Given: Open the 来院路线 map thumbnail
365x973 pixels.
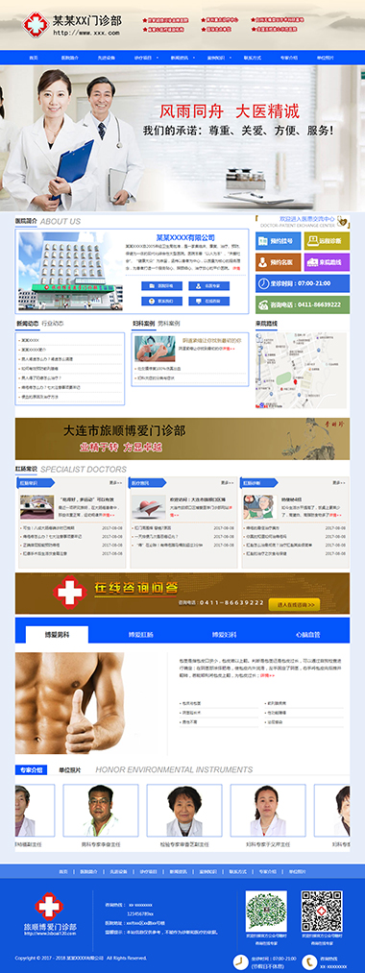Looking at the screenshot, I should tap(301, 370).
